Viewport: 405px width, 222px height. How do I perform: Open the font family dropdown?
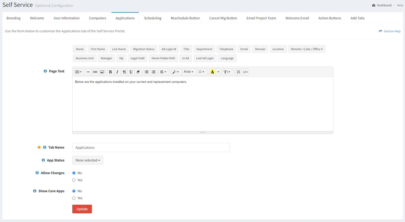(x=189, y=72)
